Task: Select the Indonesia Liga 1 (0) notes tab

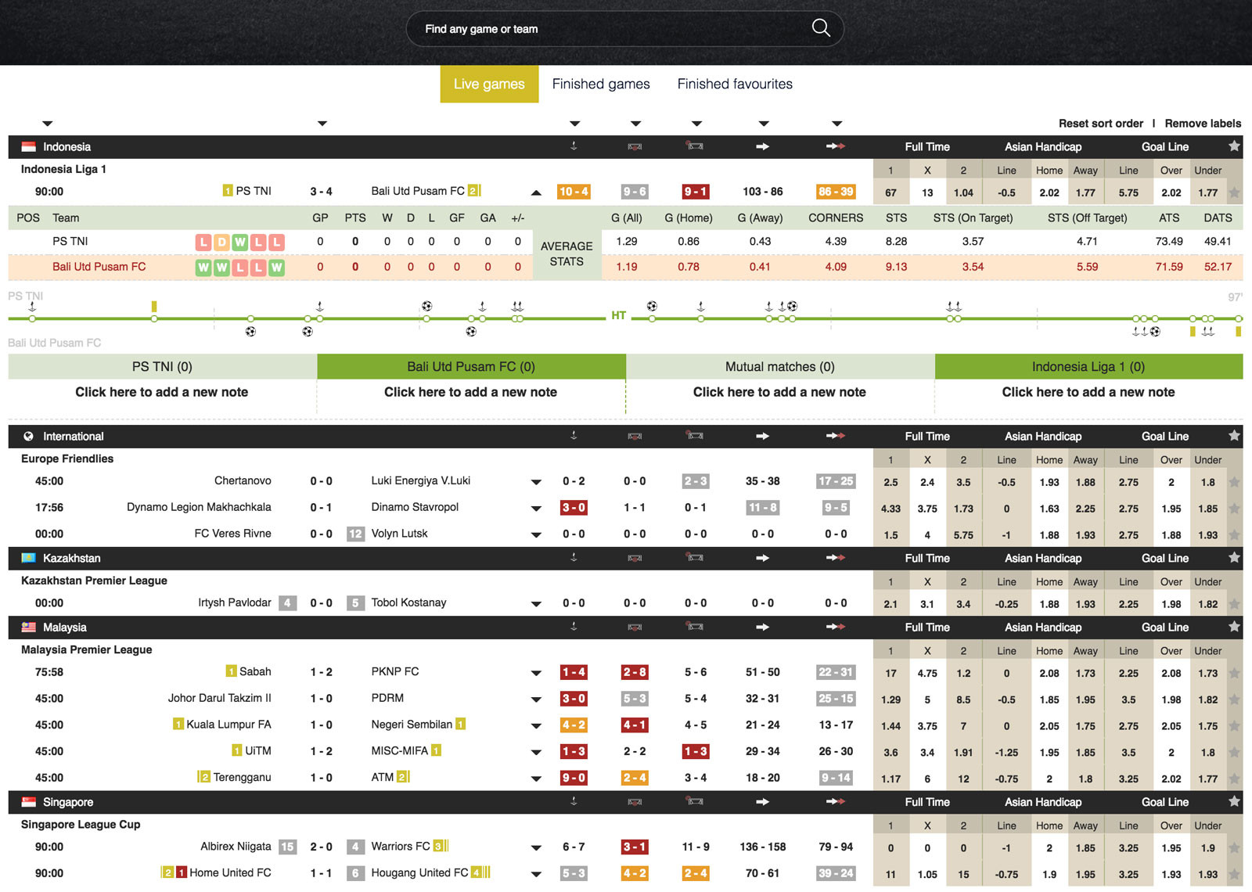Action: [1088, 366]
